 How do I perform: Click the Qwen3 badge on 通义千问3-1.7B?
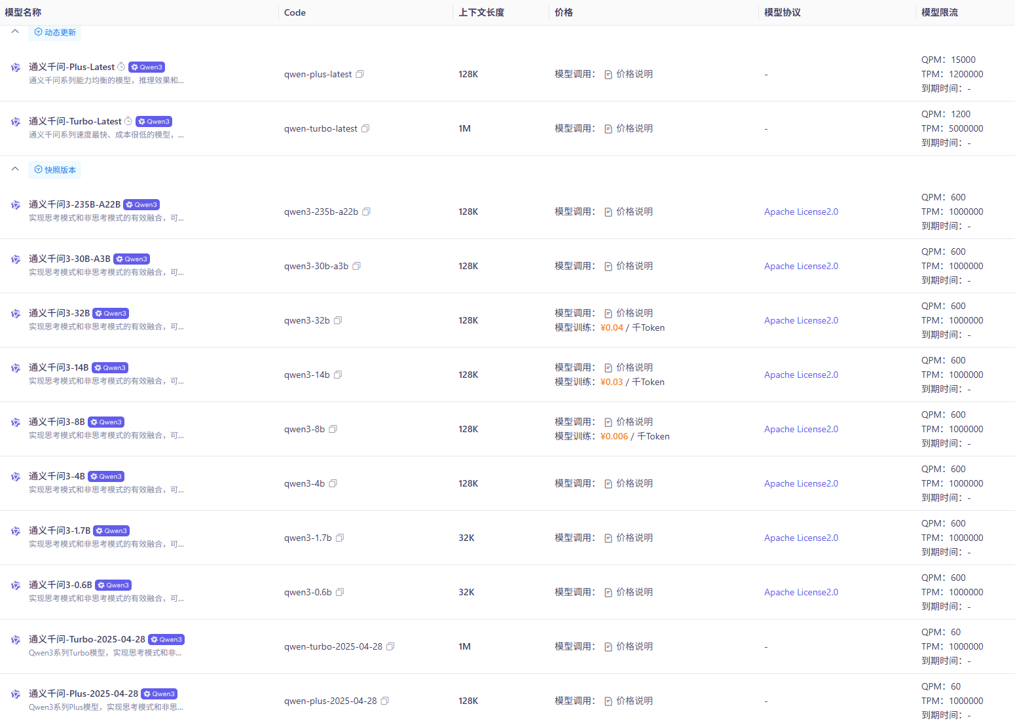tap(111, 531)
